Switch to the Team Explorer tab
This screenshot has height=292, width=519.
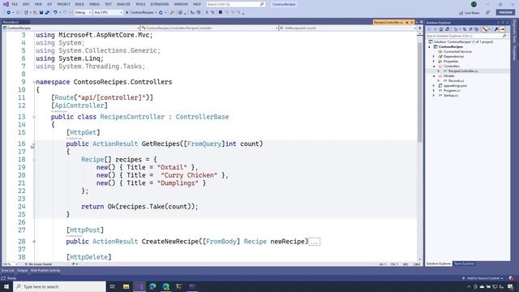pos(464,264)
